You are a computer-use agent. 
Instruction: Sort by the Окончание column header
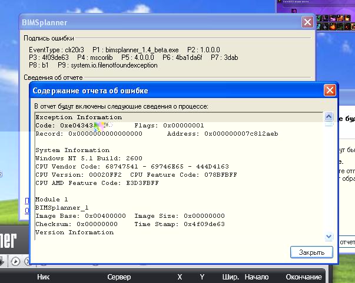303,277
